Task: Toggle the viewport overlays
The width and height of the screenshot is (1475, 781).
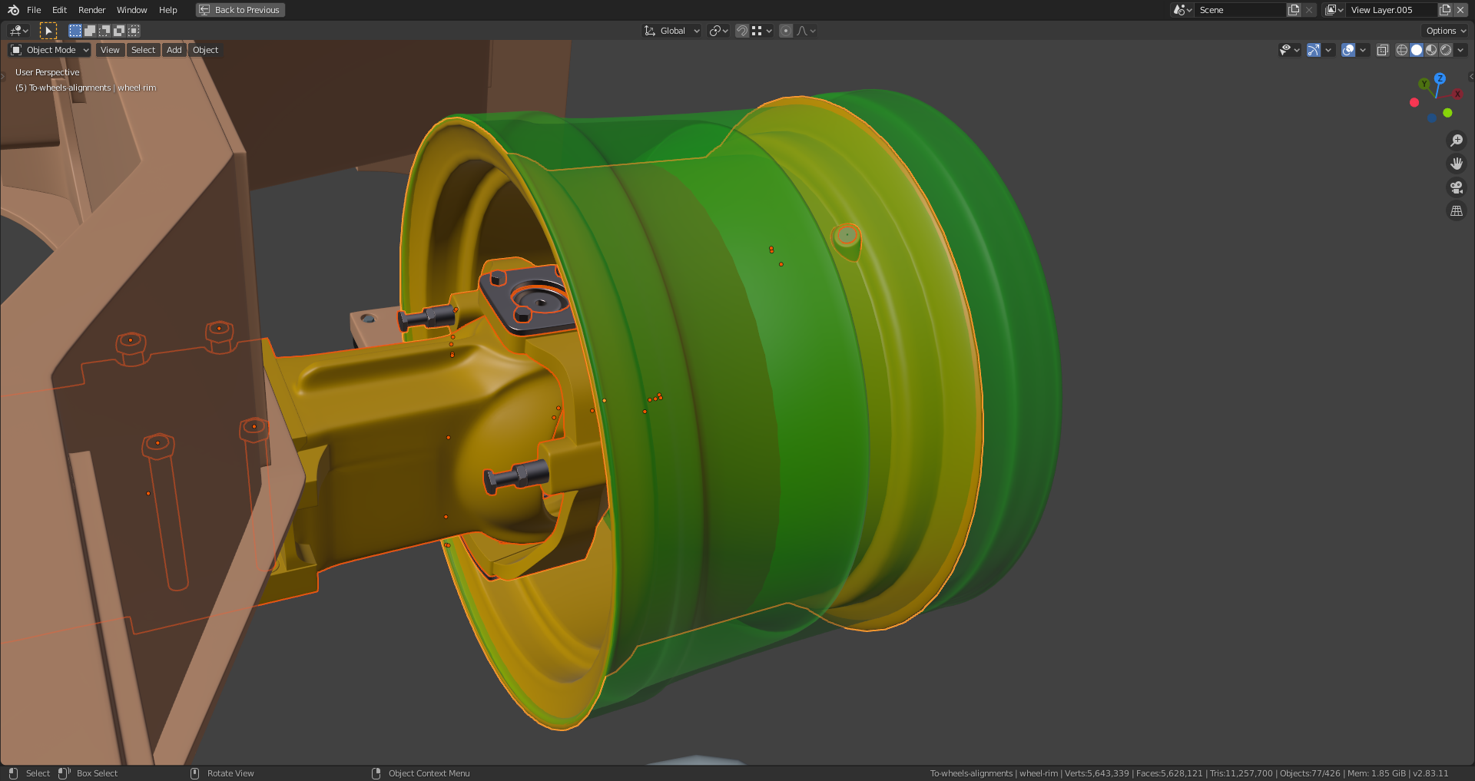Action: (x=1348, y=50)
